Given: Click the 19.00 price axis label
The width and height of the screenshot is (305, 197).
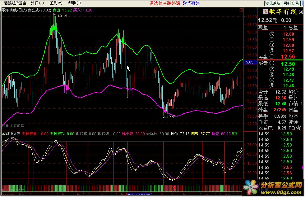Looking at the screenshot, I should [252, 17].
